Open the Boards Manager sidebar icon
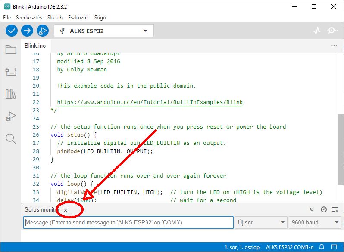This screenshot has width=344, height=252. coord(11,71)
